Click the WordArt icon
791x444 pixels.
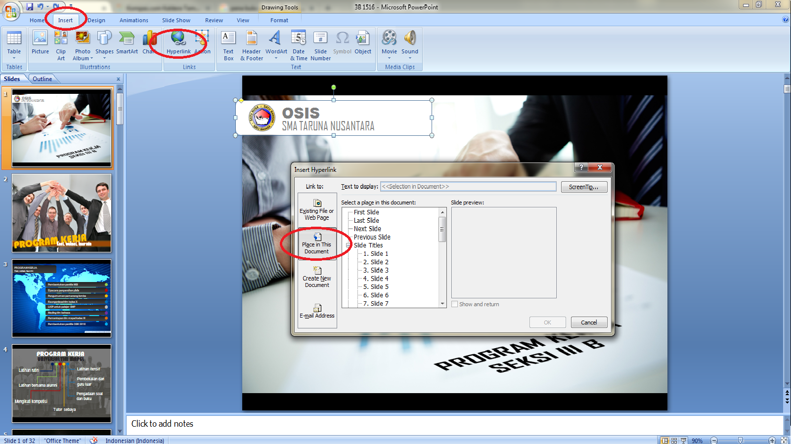pyautogui.click(x=276, y=42)
